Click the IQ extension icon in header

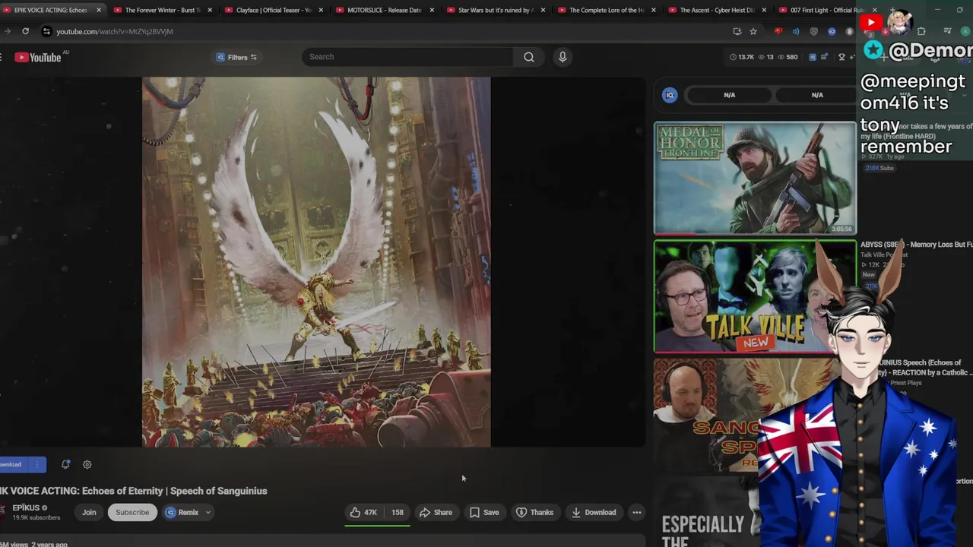[x=813, y=57]
